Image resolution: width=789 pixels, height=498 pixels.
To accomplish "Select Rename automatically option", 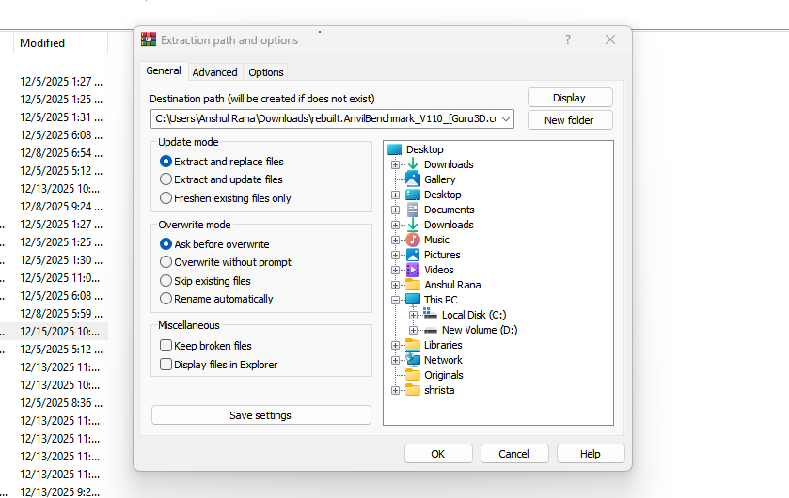I will 166,299.
